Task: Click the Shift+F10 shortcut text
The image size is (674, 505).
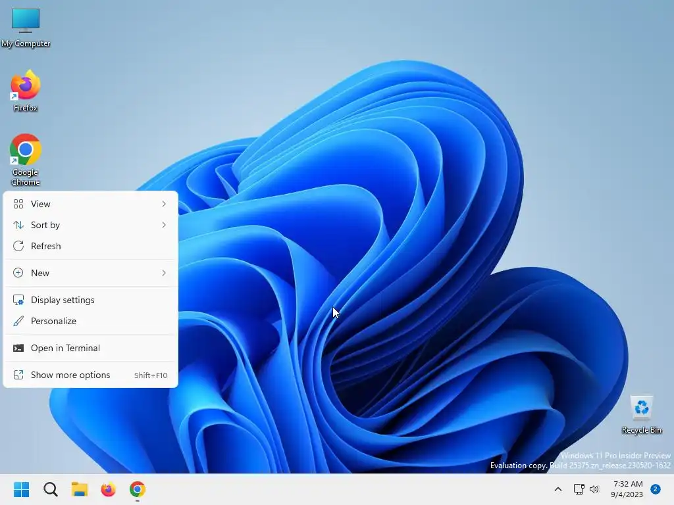Action: (151, 375)
